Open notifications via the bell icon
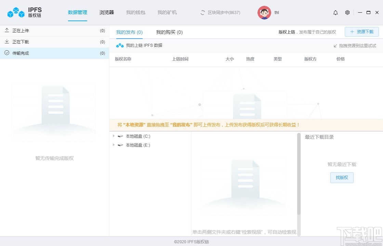The width and height of the screenshot is (383, 246). coord(335,12)
